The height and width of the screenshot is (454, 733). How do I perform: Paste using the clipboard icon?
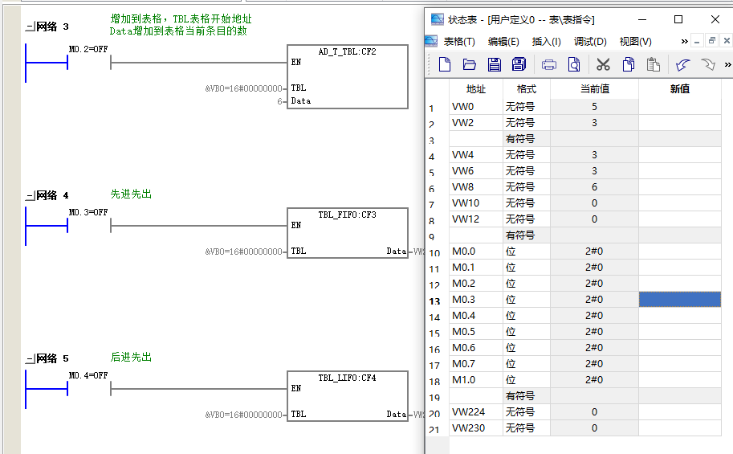[x=653, y=64]
